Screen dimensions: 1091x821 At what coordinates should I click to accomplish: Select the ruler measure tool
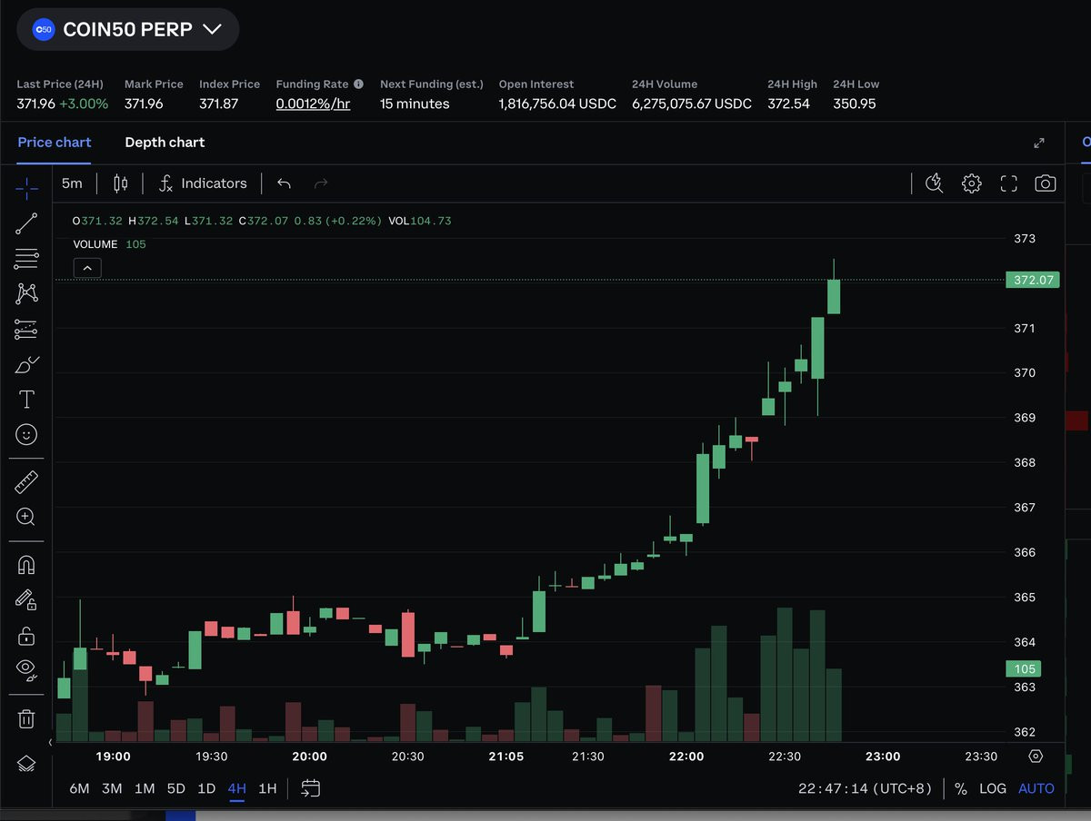tap(26, 482)
